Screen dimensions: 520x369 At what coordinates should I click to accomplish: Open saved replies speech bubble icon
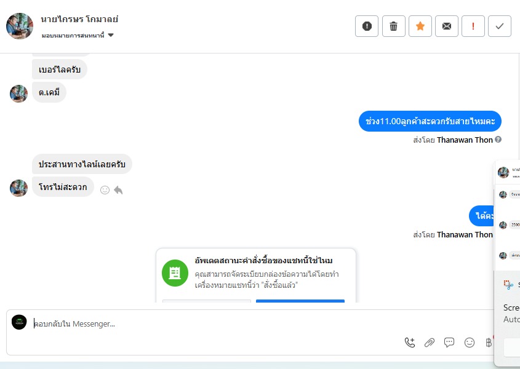[449, 343]
